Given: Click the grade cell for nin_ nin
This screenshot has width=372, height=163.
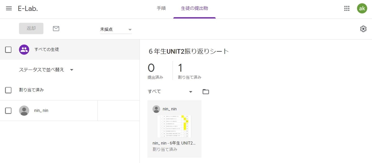Looking at the screenshot, I should [x=118, y=110].
